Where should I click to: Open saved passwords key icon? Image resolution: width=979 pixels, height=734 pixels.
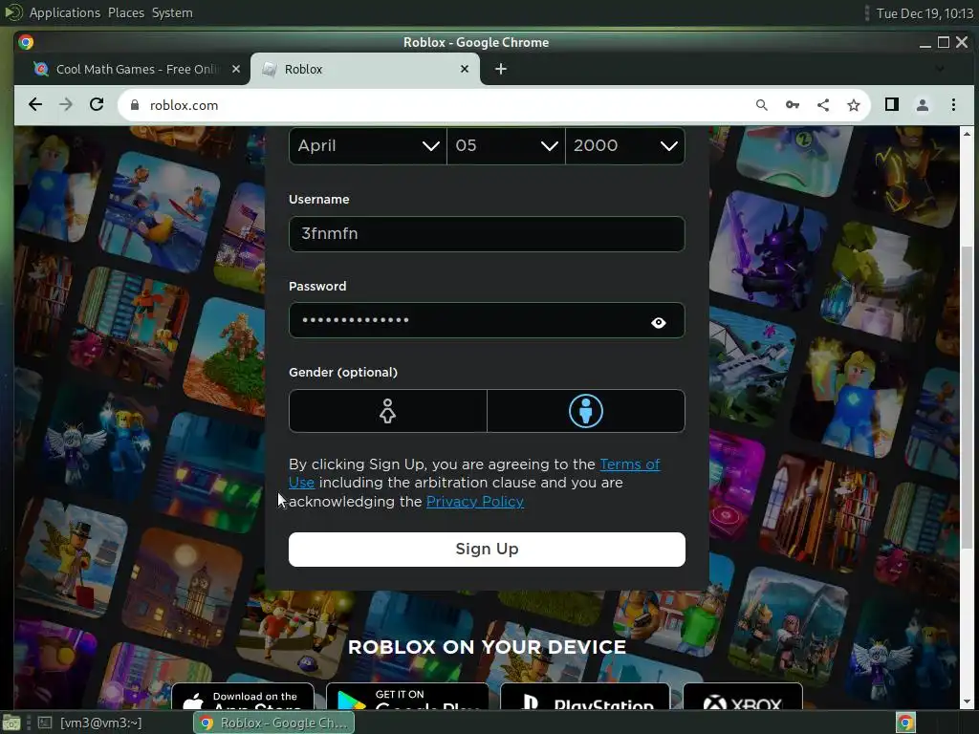(793, 105)
